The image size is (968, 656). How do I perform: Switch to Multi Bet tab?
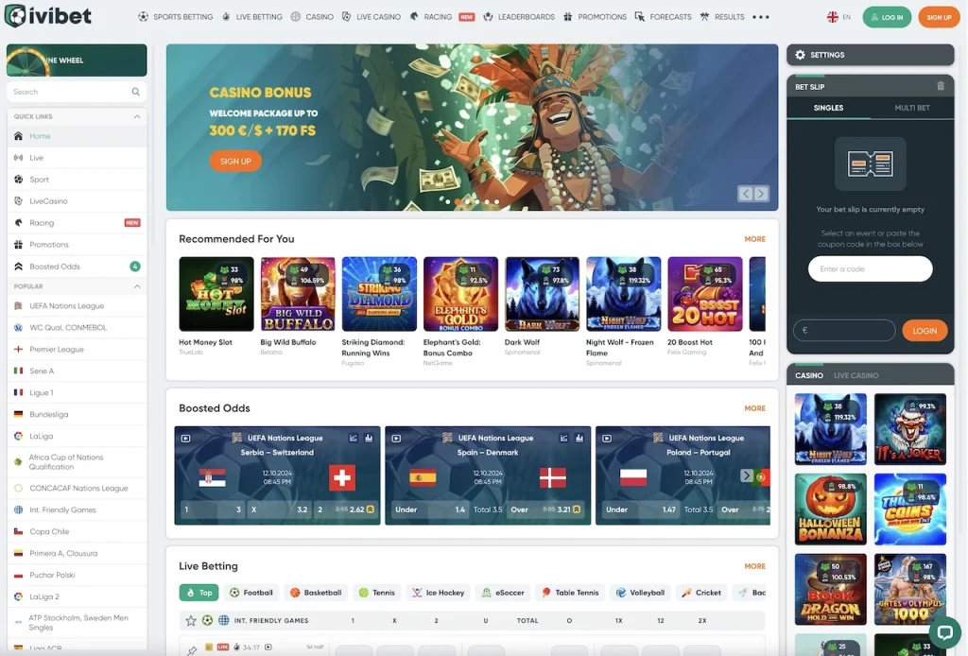pos(912,108)
